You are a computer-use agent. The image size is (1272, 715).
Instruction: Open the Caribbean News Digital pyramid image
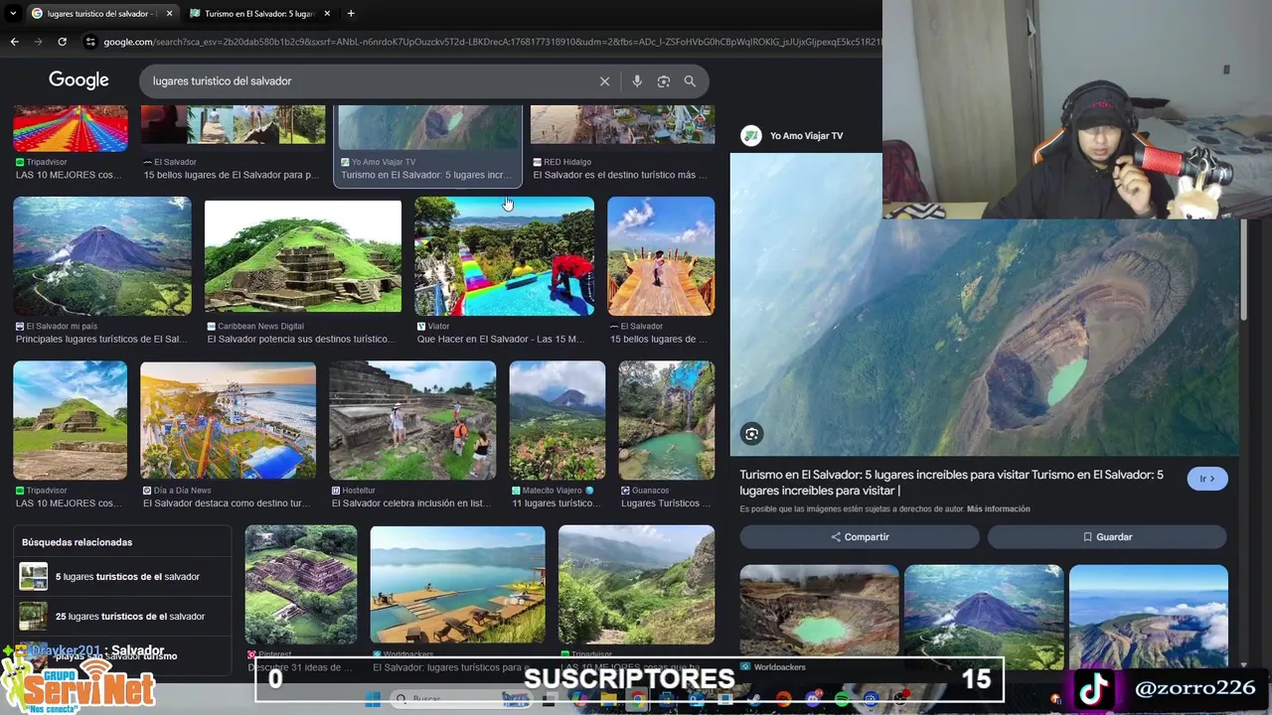[303, 256]
